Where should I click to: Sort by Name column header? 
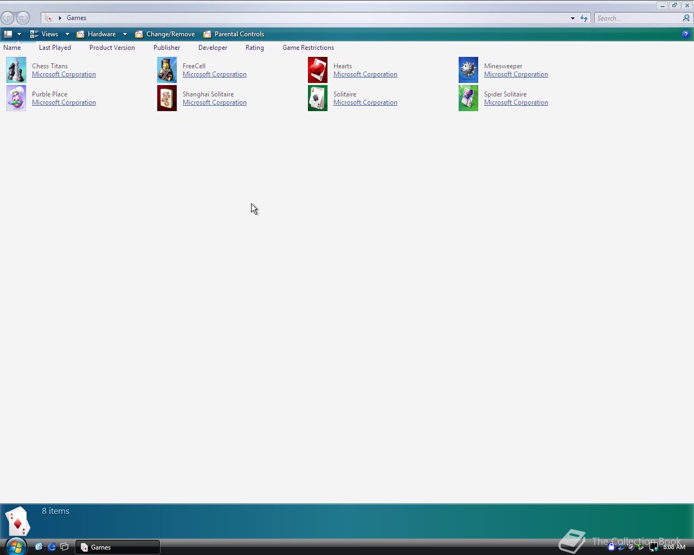12,48
